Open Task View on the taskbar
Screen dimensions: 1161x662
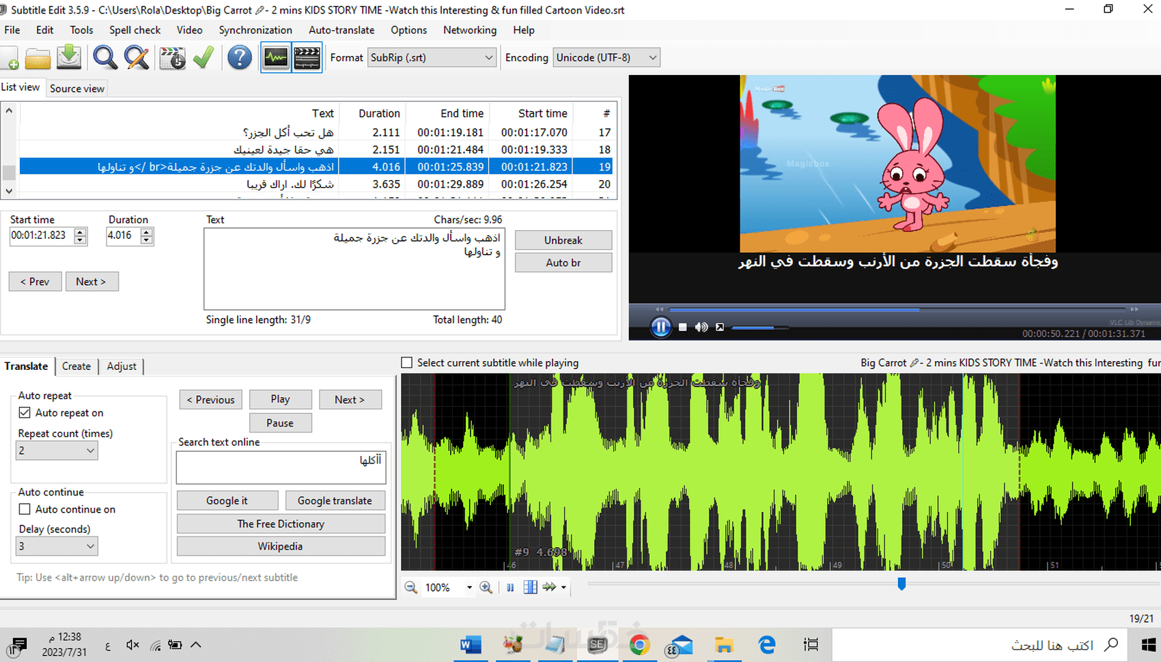811,645
